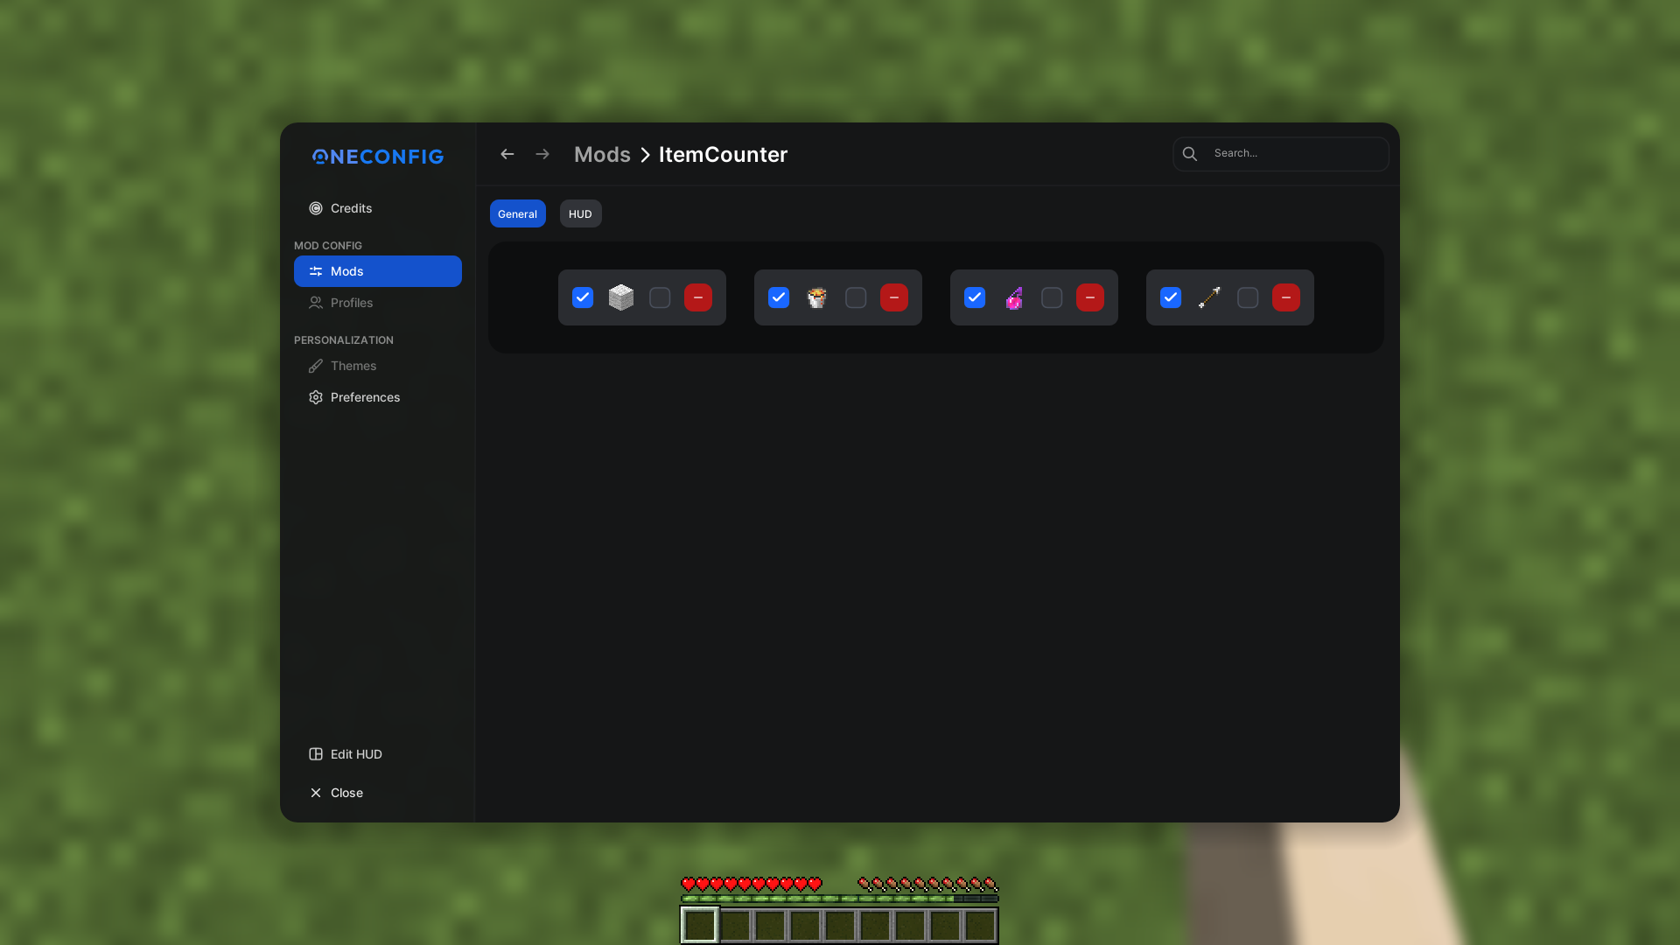The image size is (1680, 945).
Task: Open the Profiles section
Action: pyautogui.click(x=352, y=302)
